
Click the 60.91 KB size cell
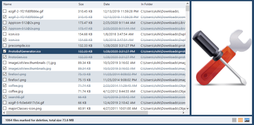84,108
